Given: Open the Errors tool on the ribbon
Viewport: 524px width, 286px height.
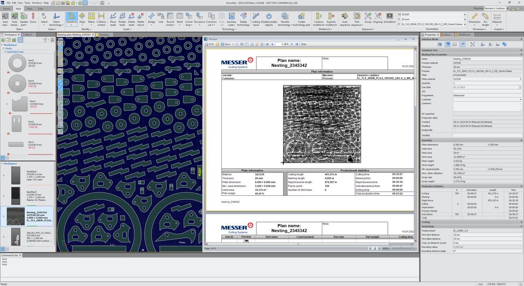Looking at the screenshot, I should pos(33,18).
